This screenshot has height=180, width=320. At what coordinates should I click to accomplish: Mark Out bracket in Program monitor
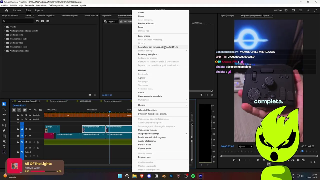pyautogui.click(x=250, y=160)
